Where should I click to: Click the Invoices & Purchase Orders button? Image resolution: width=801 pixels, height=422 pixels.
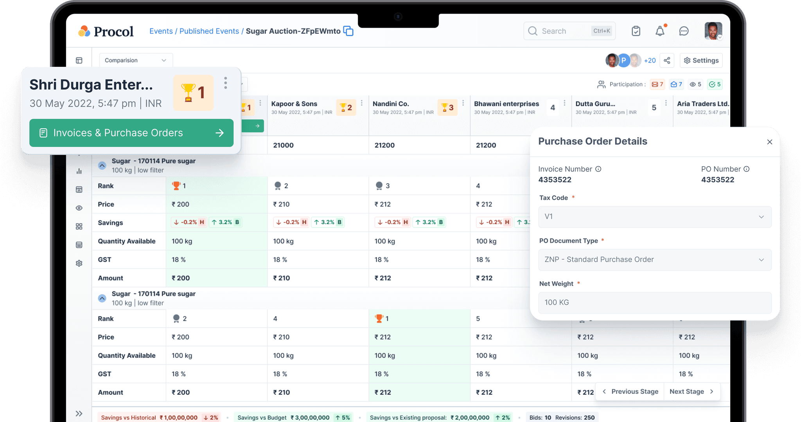tap(131, 133)
